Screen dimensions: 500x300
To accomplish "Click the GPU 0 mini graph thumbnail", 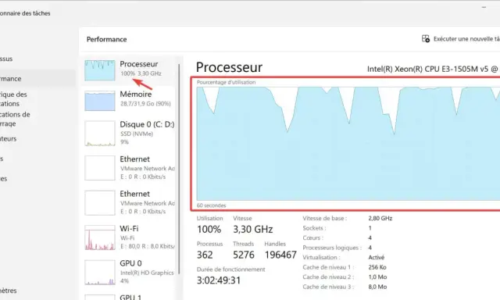I will pyautogui.click(x=100, y=272).
